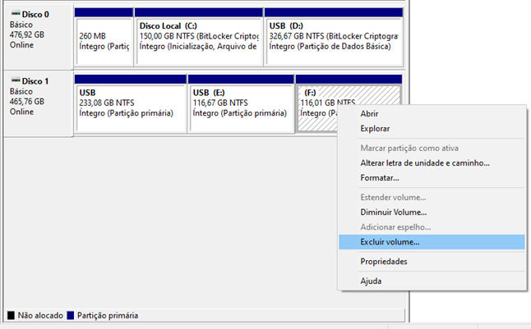Click the Disco 0 drive icon

(x=16, y=14)
